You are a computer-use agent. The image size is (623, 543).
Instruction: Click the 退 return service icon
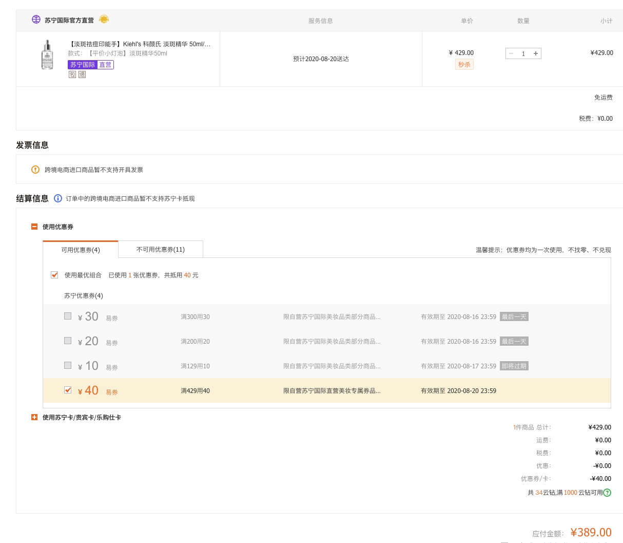click(82, 74)
